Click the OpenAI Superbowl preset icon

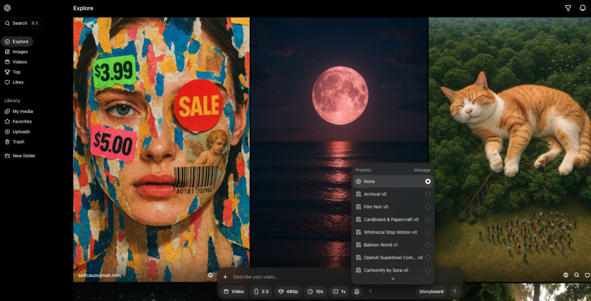click(358, 258)
